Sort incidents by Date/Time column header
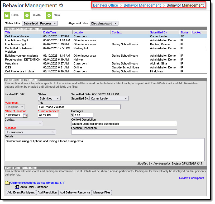215x204 pixels. 50,32
